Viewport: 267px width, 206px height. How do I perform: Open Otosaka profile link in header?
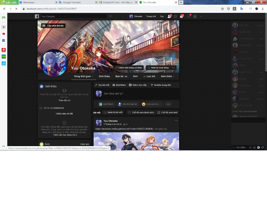coord(136,16)
